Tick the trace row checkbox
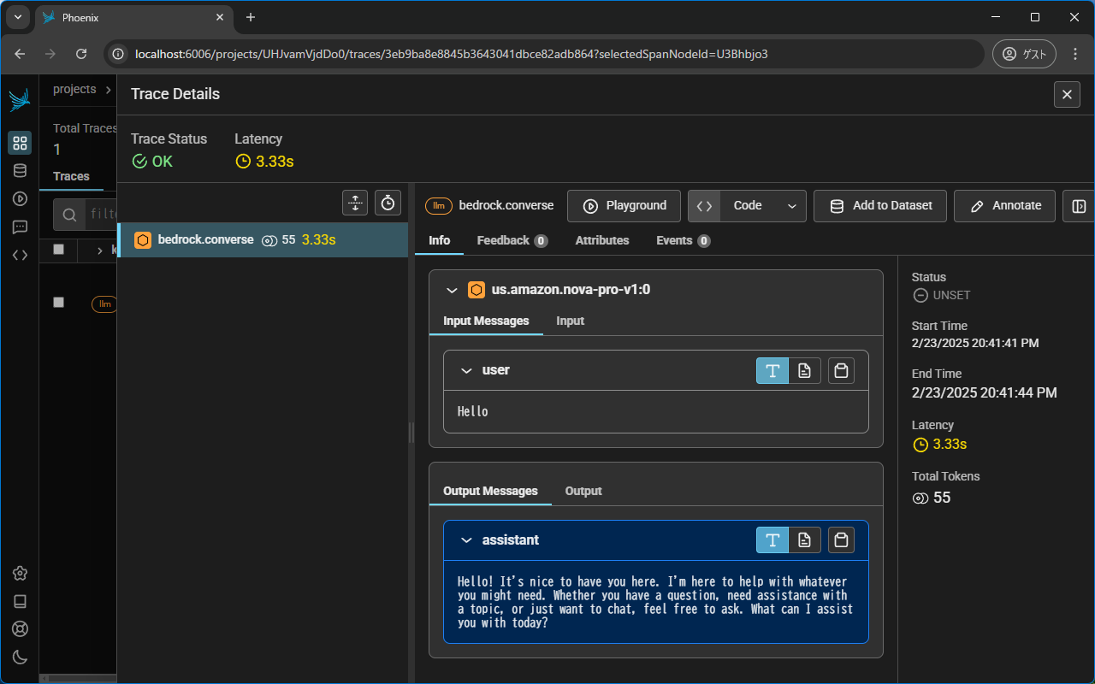1095x684 pixels. coord(58,303)
